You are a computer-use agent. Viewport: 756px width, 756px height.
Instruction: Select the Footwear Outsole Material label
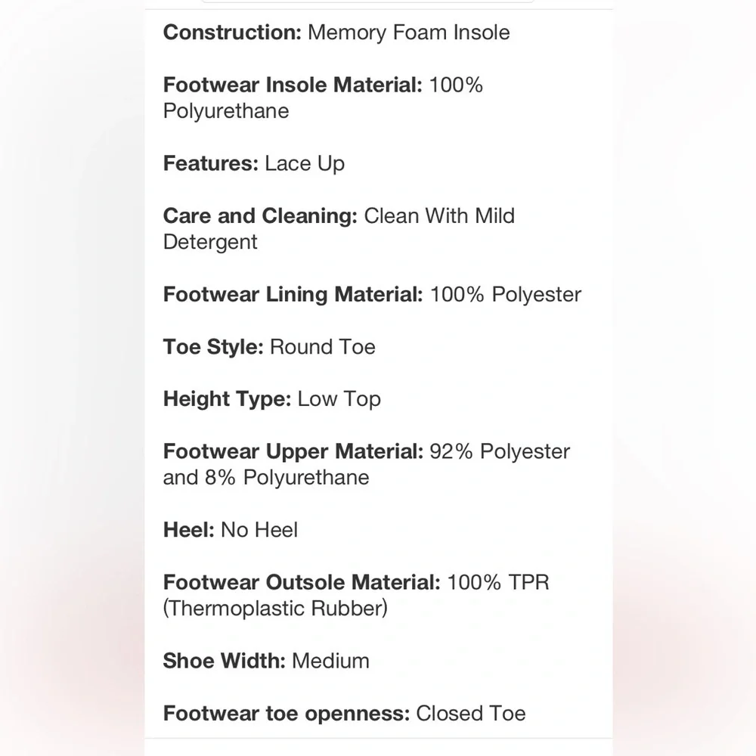(302, 582)
